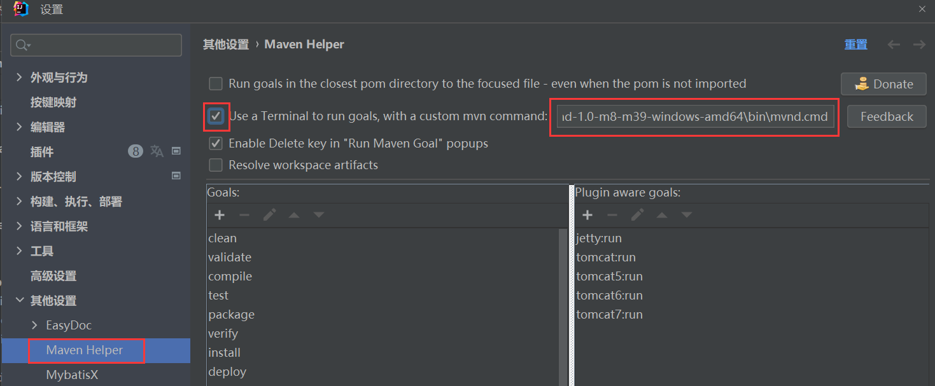Select tomcat6:run plugin goal
Image resolution: width=935 pixels, height=386 pixels.
609,296
